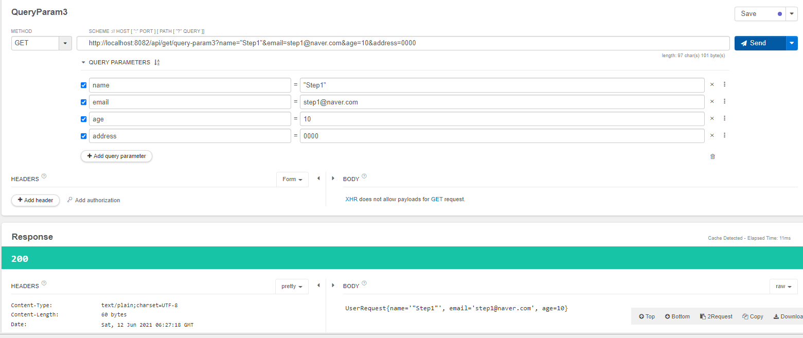Toggle the address parameter checkbox
The height and width of the screenshot is (338, 803).
[84, 136]
